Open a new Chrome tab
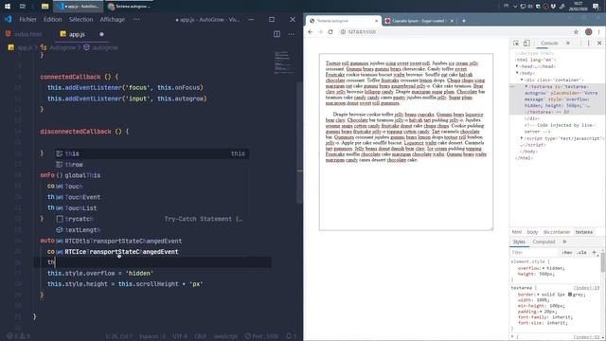The width and height of the screenshot is (606, 341). tap(464, 21)
